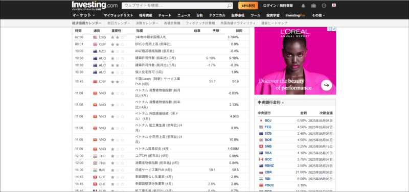Focus the website search field
The width and height of the screenshot is (409, 192).
tap(174, 6)
